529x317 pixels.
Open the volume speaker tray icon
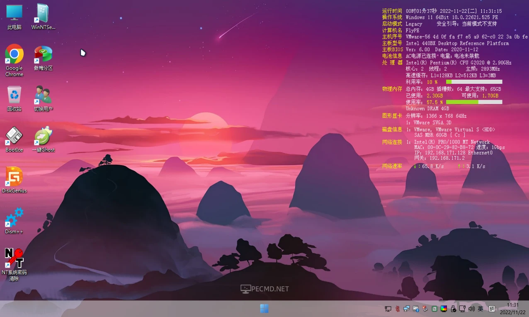pos(471,309)
